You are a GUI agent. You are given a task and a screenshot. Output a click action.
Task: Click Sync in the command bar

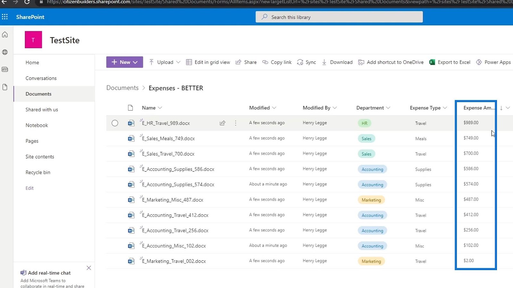tap(307, 62)
